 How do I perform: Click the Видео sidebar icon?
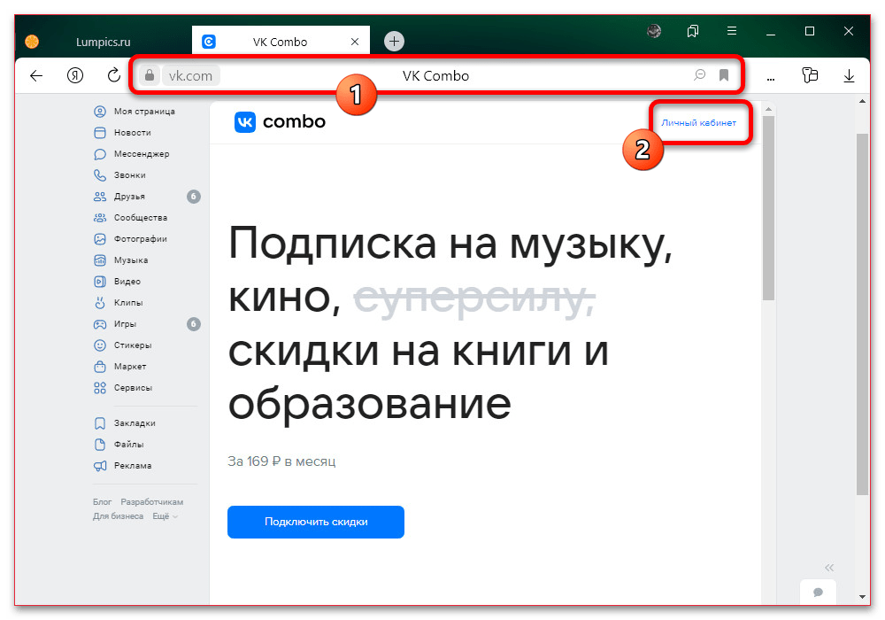100,281
